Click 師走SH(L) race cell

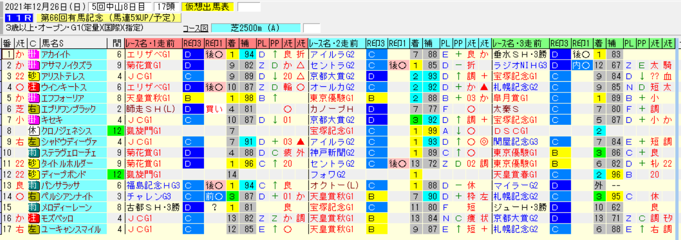[x=151, y=109]
